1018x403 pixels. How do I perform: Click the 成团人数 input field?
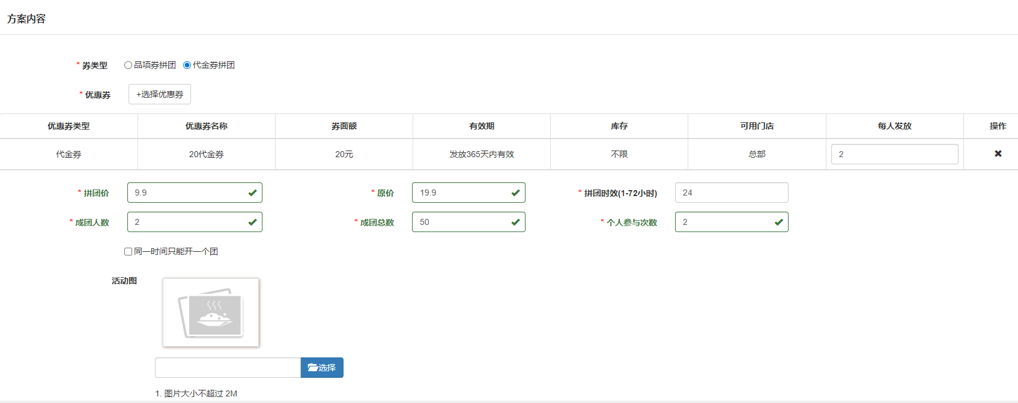tap(186, 222)
